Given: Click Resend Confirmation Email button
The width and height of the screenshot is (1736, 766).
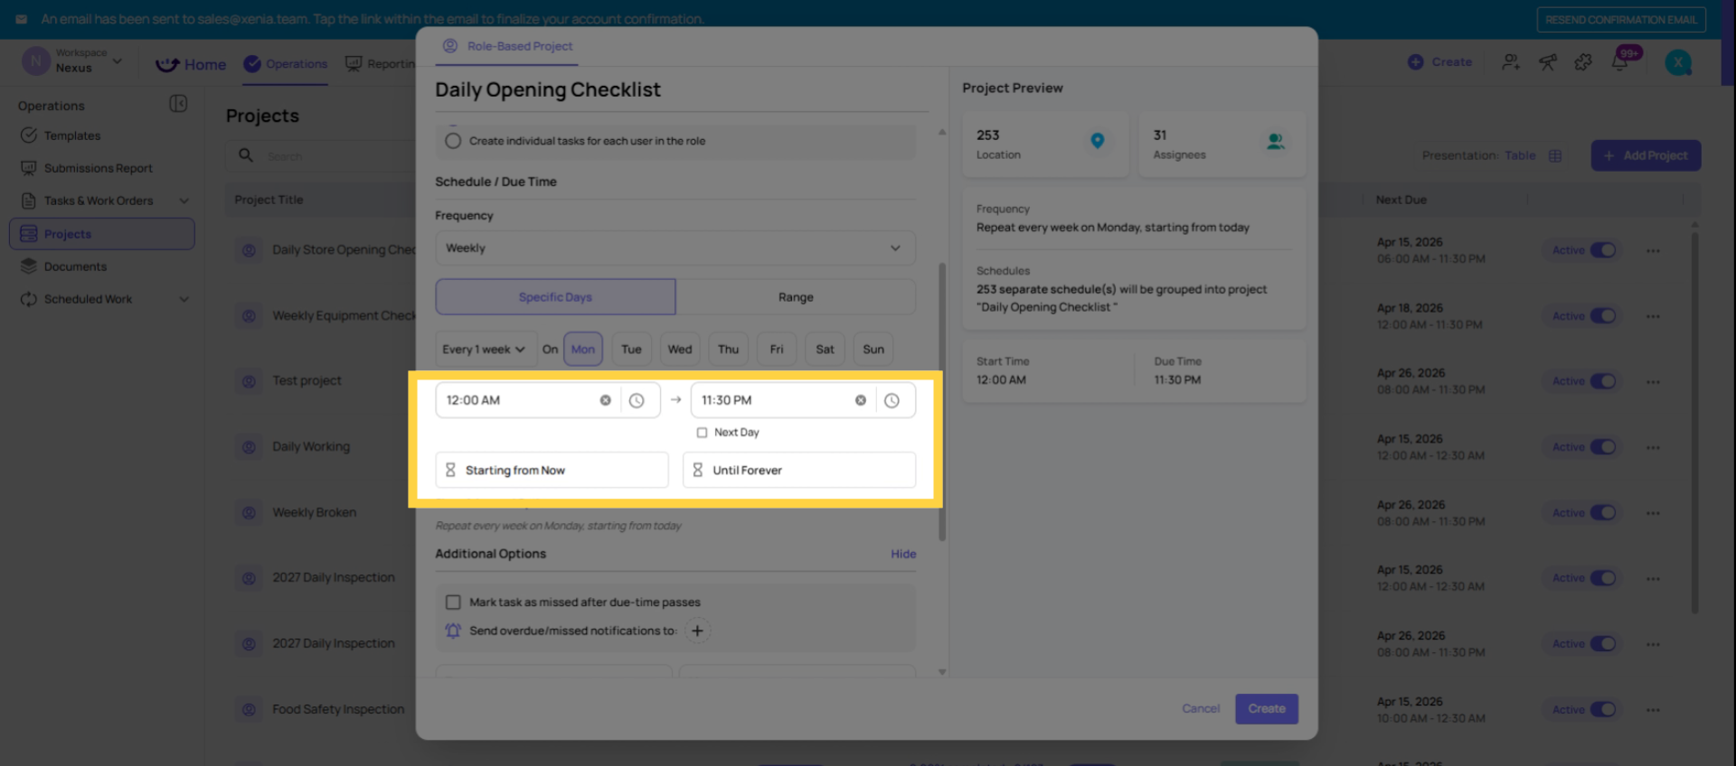Looking at the screenshot, I should coord(1621,20).
